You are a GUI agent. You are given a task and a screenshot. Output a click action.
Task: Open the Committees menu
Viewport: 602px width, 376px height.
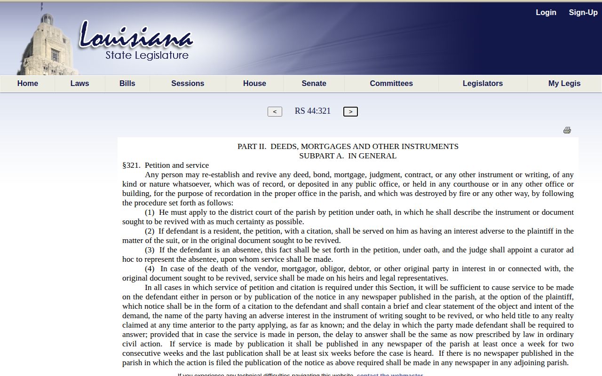pos(391,83)
